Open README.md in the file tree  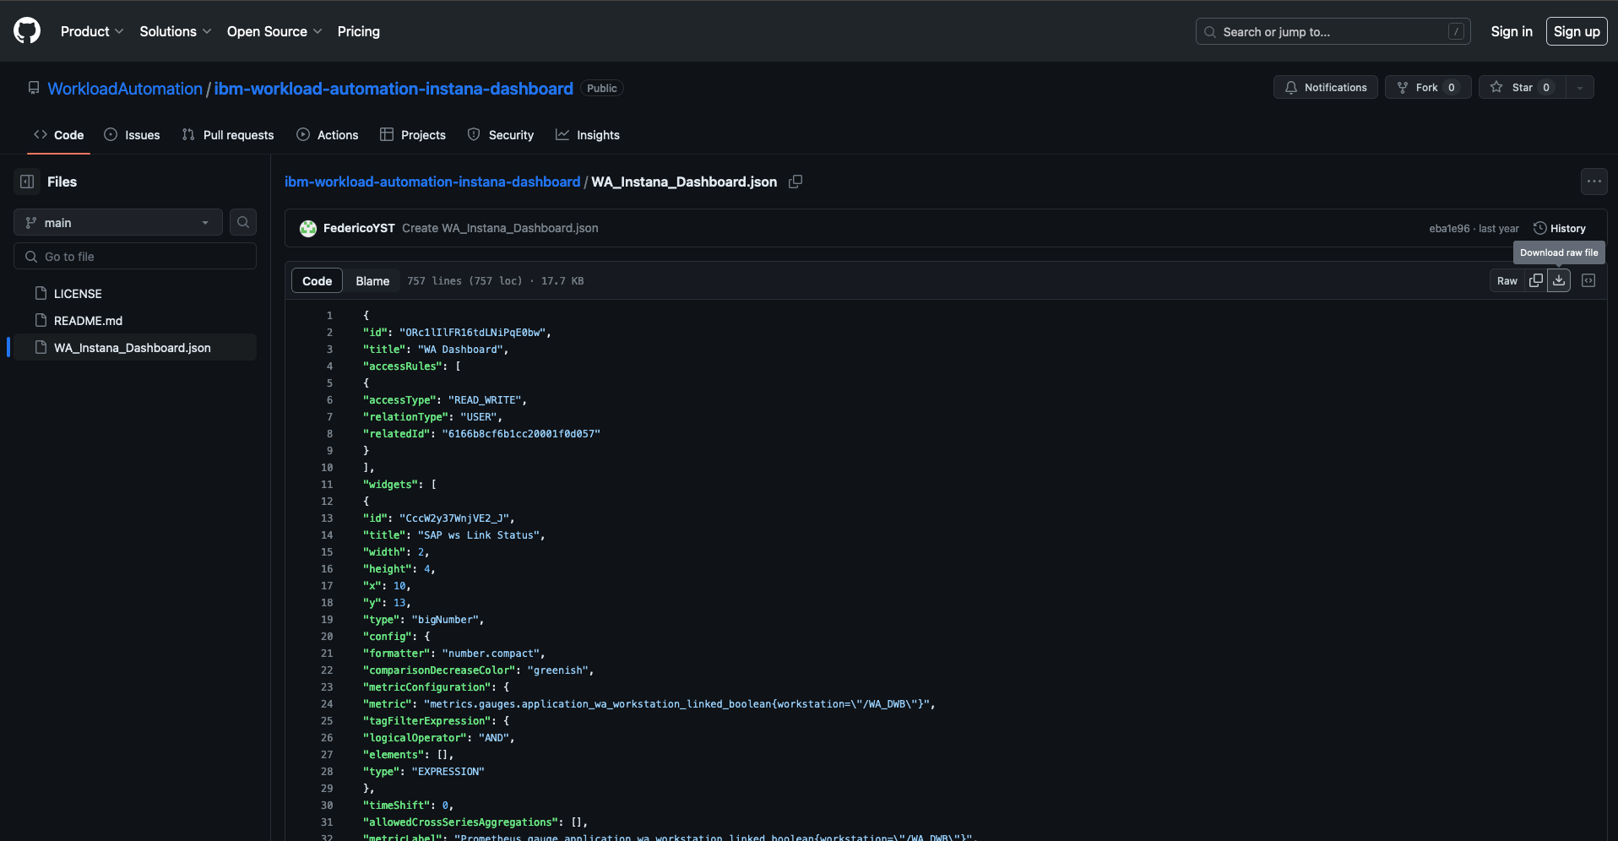(135, 320)
